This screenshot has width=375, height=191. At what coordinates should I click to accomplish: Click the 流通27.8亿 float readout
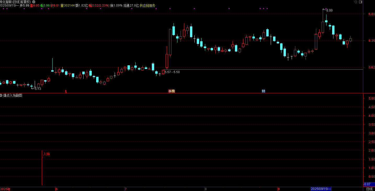click(x=131, y=5)
